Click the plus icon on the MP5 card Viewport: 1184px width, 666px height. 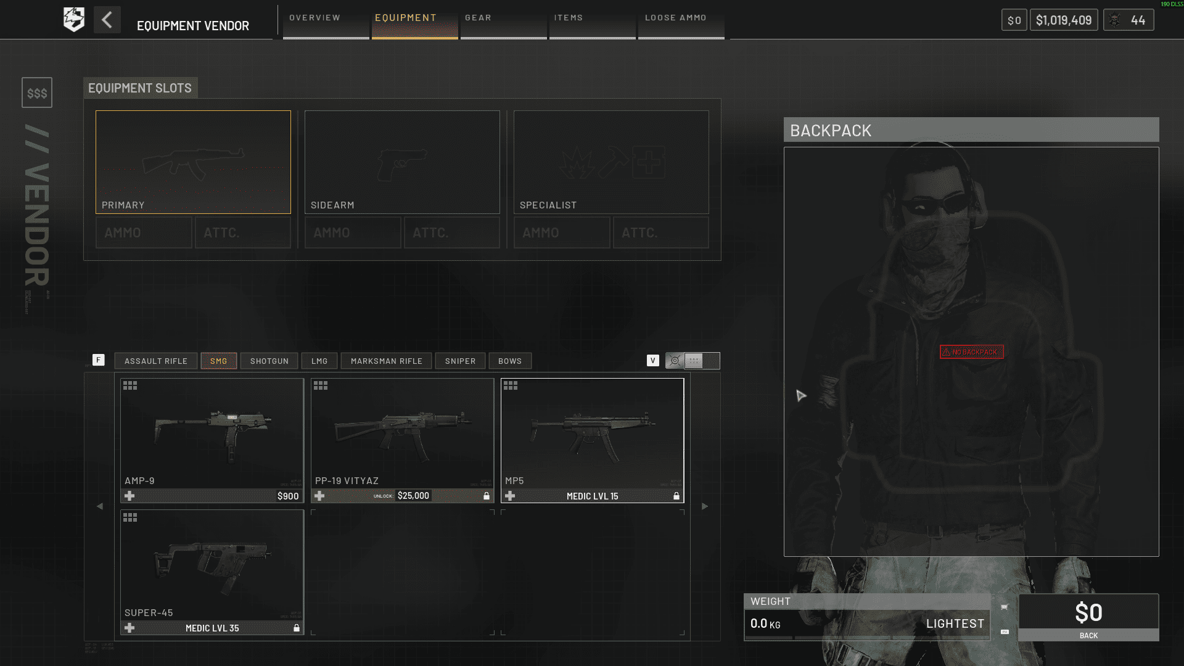510,496
